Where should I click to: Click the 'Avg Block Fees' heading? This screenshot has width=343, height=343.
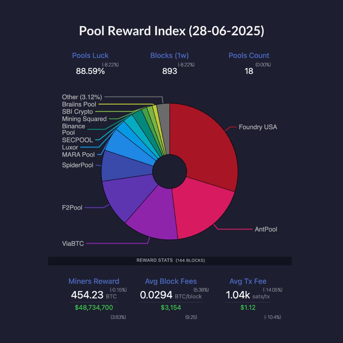point(171,281)
